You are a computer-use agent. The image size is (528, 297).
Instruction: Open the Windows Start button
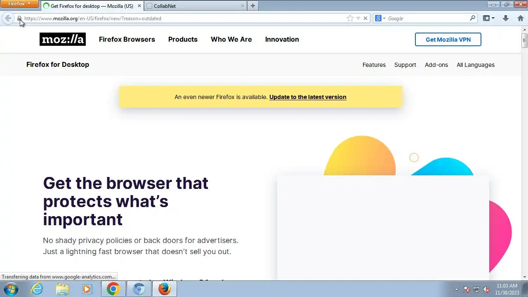(11, 289)
